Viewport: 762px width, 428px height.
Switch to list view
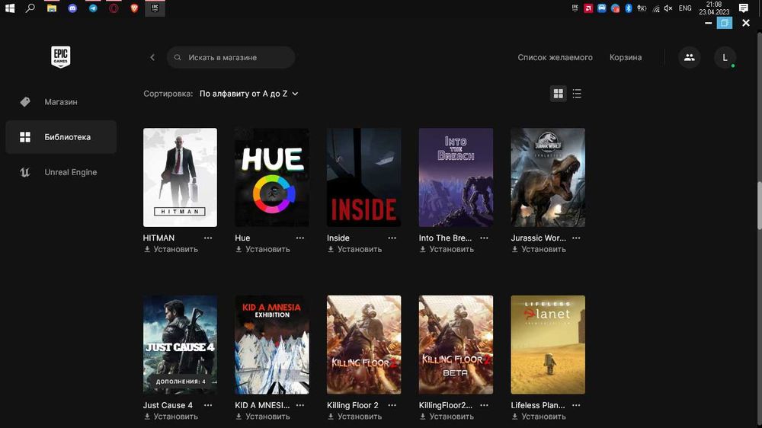click(x=577, y=94)
